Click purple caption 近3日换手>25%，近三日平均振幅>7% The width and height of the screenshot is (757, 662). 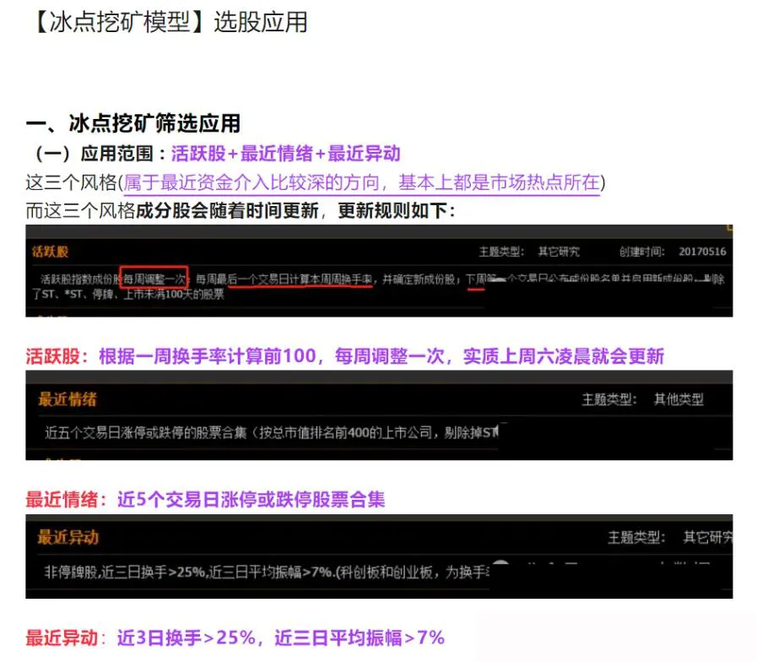pos(280,638)
